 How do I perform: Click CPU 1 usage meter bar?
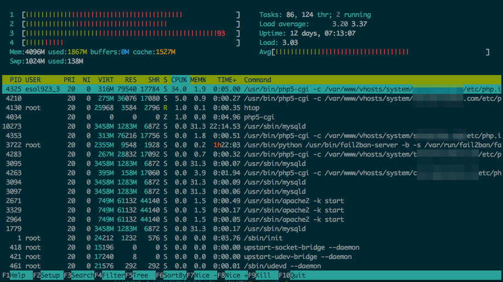coord(131,15)
